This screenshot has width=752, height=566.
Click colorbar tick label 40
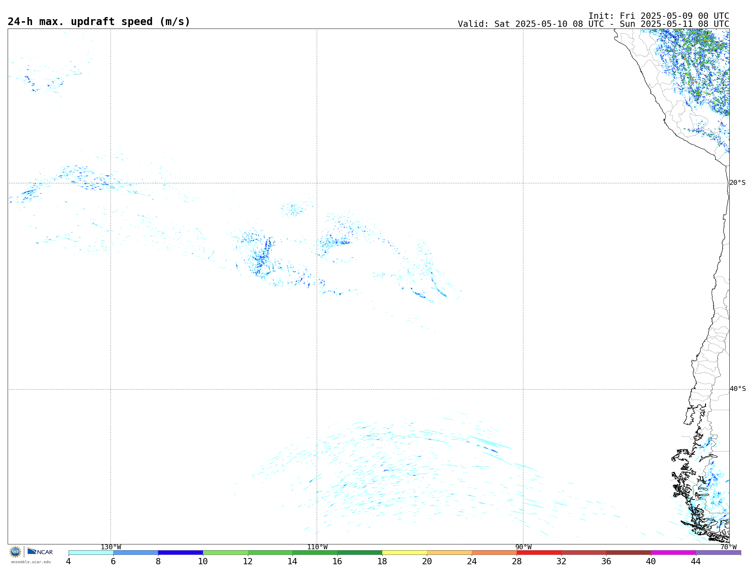[651, 561]
